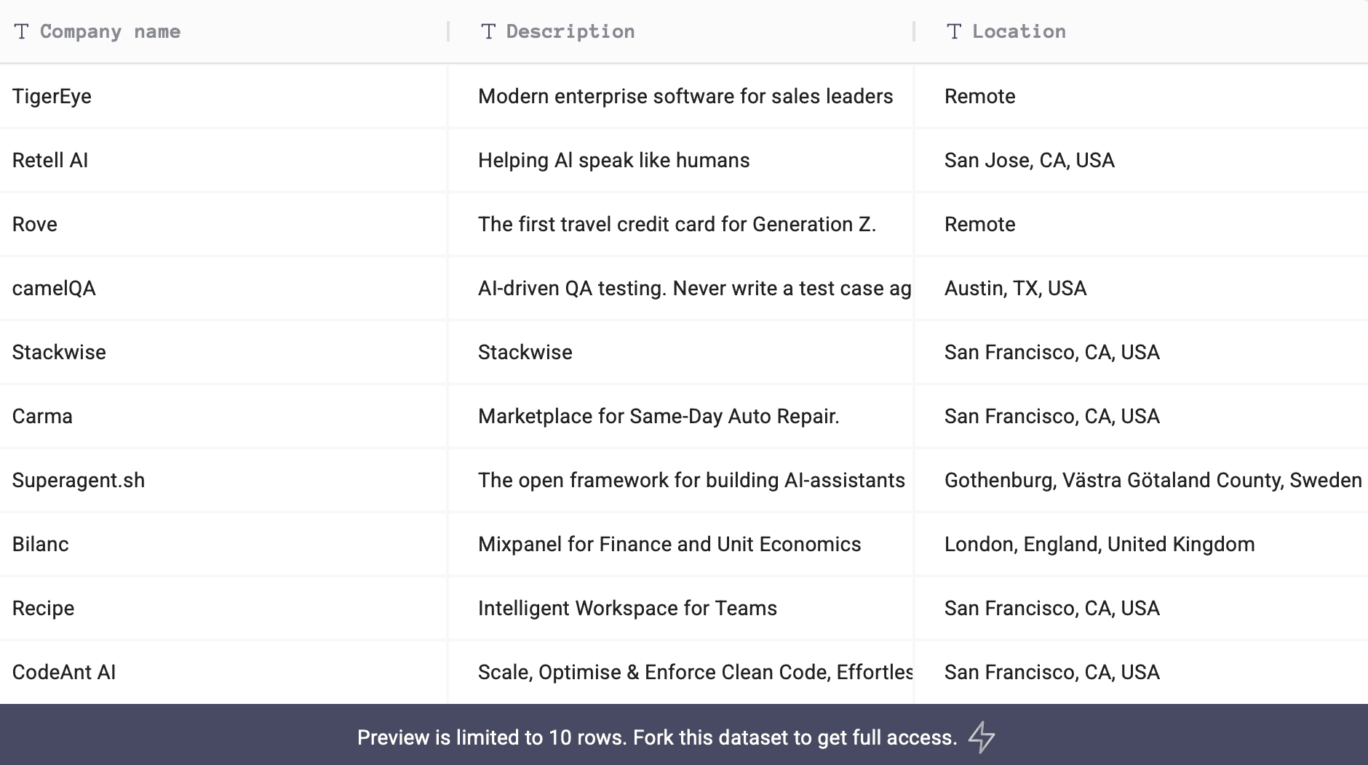
Task: Select the Description column header
Action: (570, 31)
